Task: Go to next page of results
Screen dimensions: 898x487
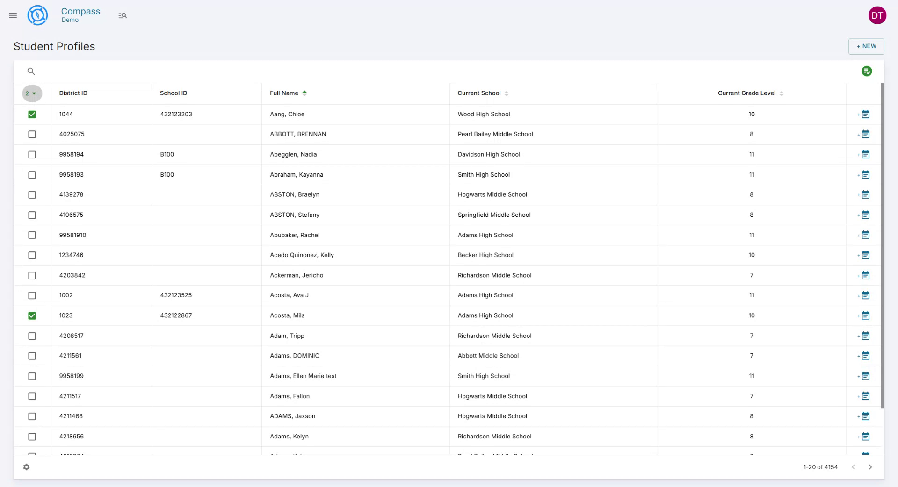Action: point(870,467)
